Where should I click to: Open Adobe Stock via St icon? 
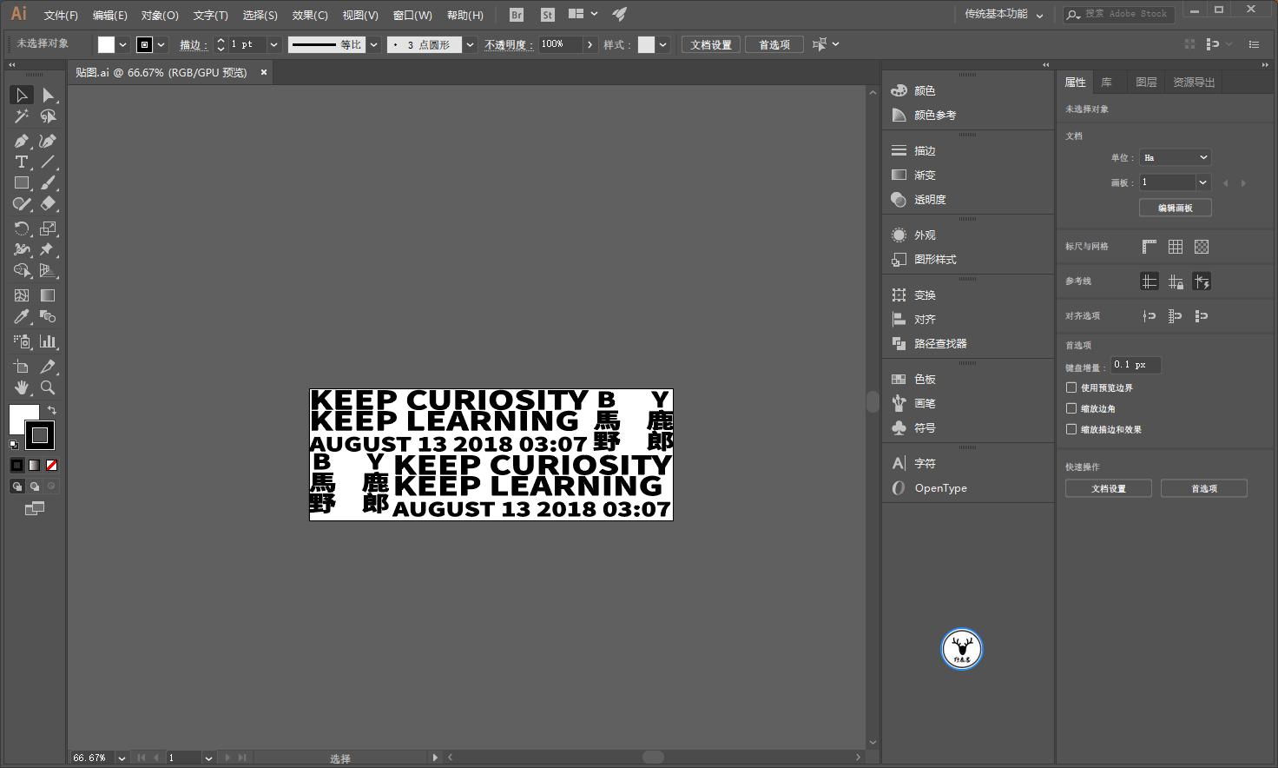[x=547, y=15]
